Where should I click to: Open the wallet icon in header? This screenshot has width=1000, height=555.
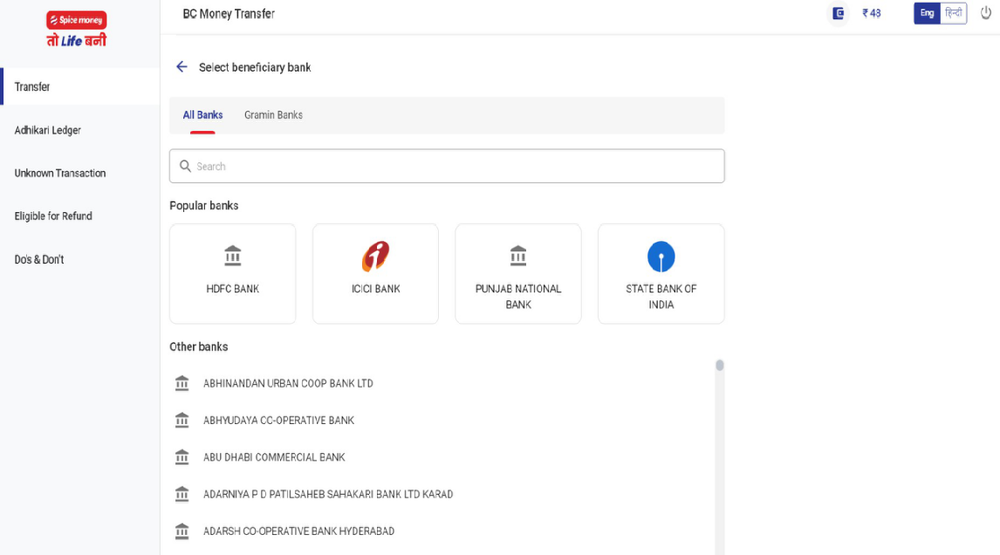pyautogui.click(x=838, y=13)
